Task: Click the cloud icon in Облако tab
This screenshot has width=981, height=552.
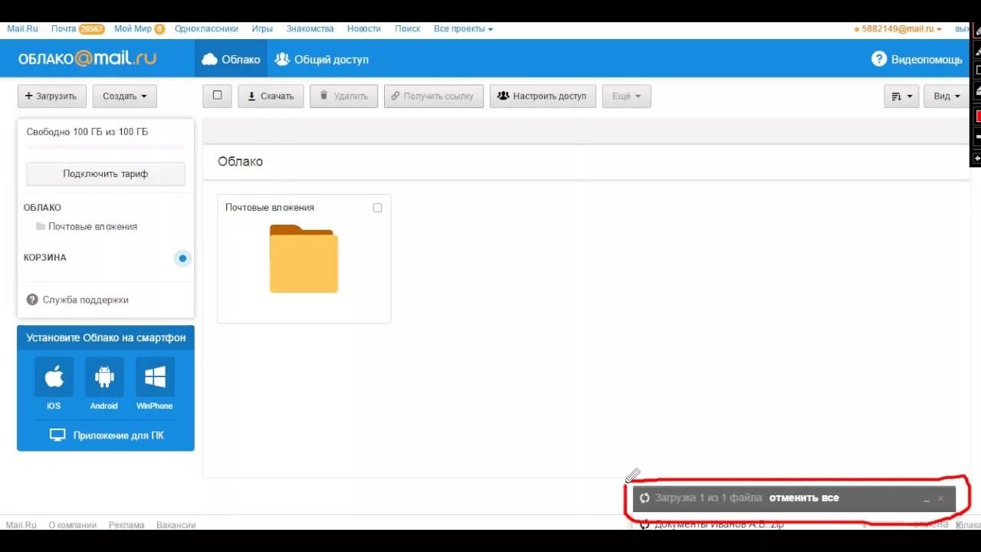Action: [209, 59]
